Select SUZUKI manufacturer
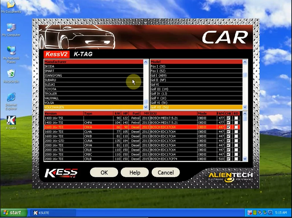The height and width of the screenshot is (218, 292). click(x=93, y=85)
